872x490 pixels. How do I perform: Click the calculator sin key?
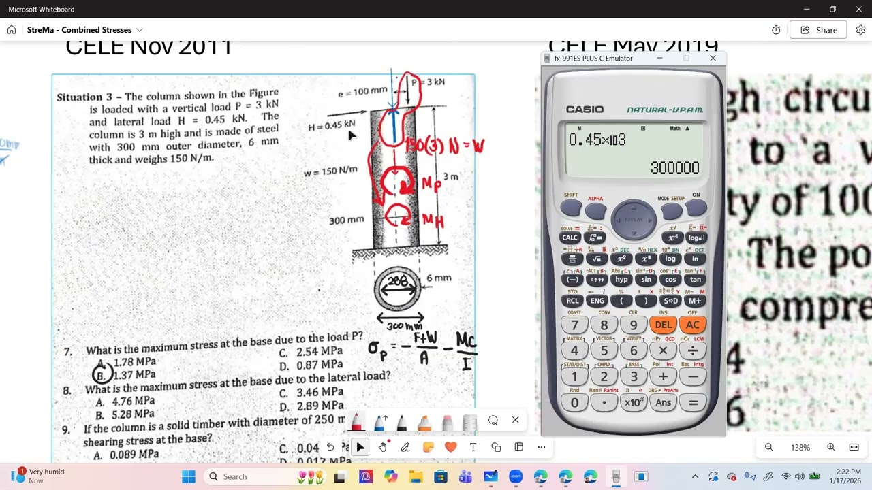(646, 280)
